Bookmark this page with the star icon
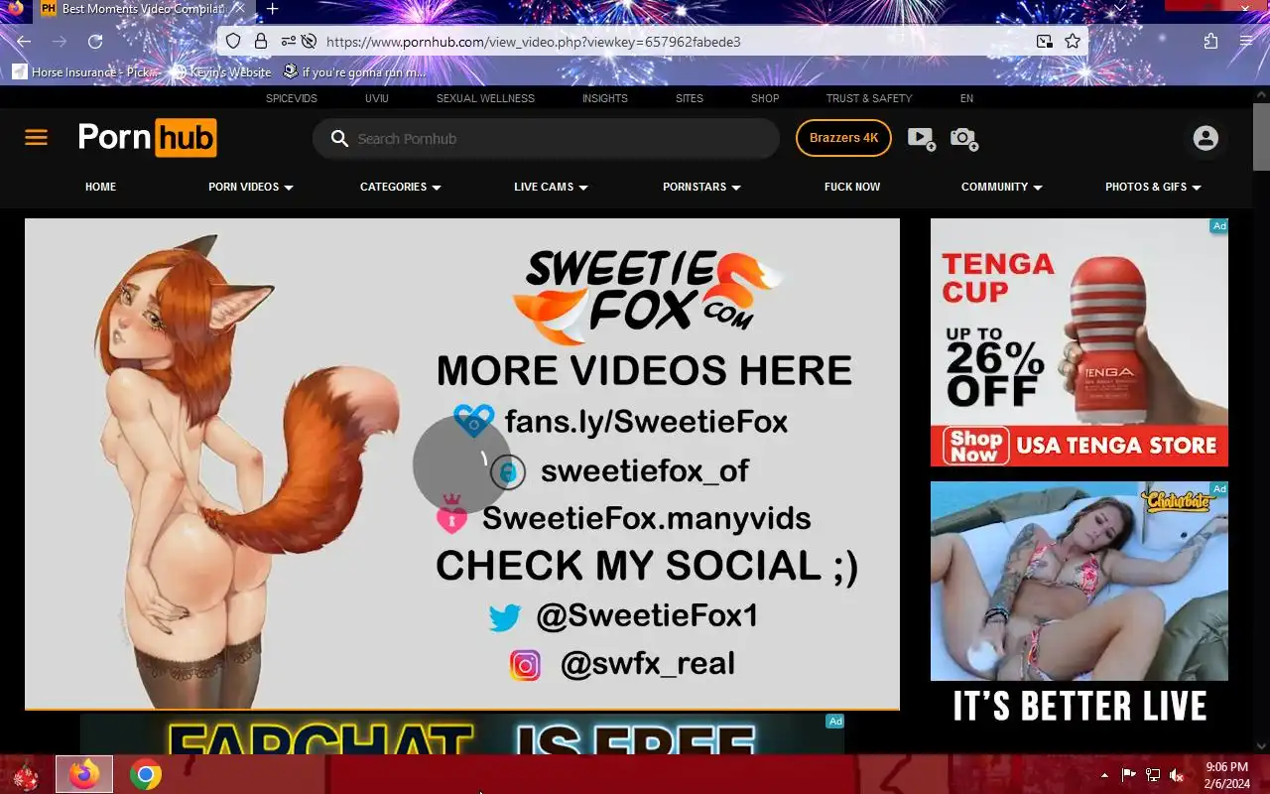Viewport: 1270px width, 794px height. click(1073, 42)
